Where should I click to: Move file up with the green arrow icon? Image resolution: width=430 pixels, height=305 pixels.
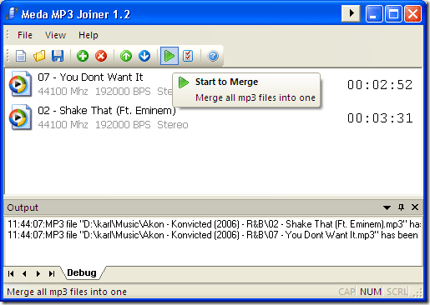click(126, 56)
